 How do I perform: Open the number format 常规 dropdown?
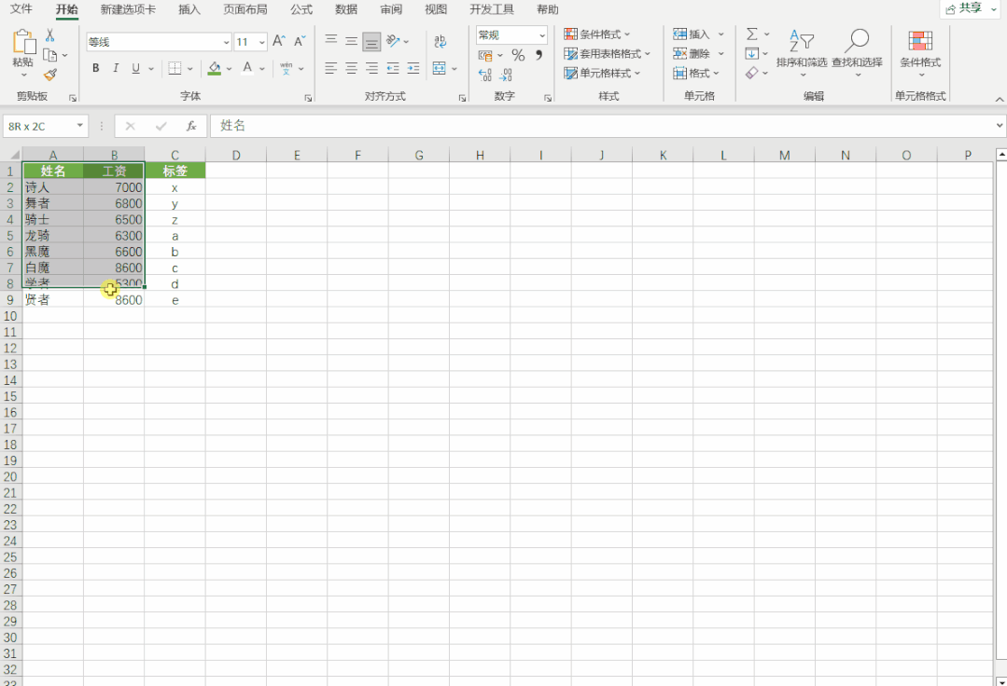[x=542, y=35]
